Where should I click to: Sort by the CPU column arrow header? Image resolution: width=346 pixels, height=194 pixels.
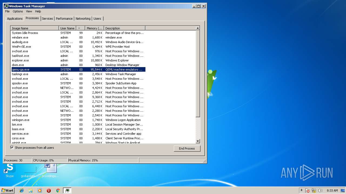point(81,28)
